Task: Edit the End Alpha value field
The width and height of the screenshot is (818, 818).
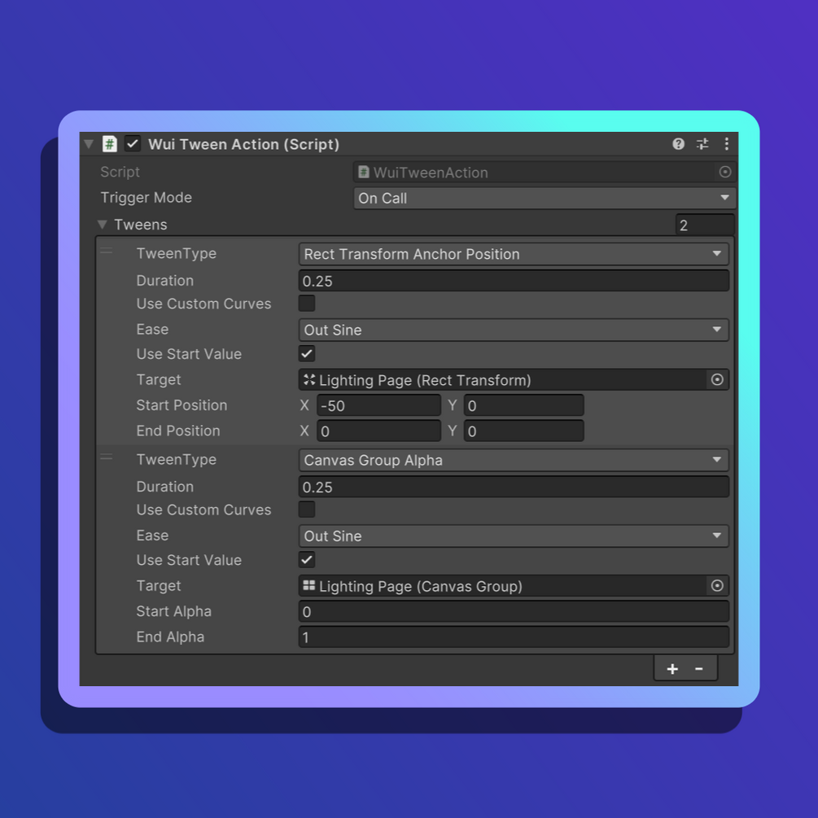Action: pos(514,637)
